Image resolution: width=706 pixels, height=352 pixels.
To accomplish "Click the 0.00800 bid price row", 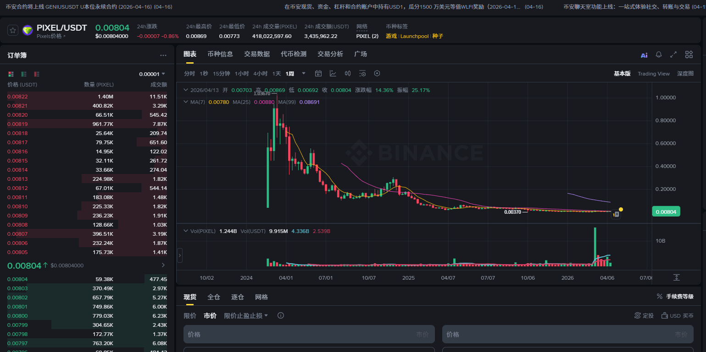I will 87,316.
